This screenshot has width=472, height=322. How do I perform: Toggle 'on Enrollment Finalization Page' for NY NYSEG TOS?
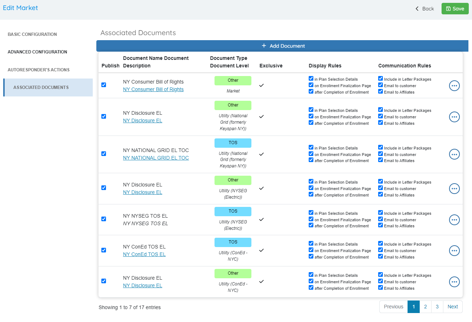(x=311, y=219)
